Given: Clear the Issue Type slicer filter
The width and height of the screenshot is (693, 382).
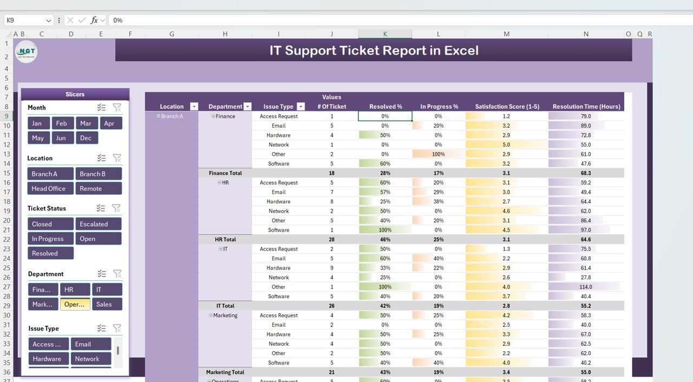Looking at the screenshot, I should 117,328.
